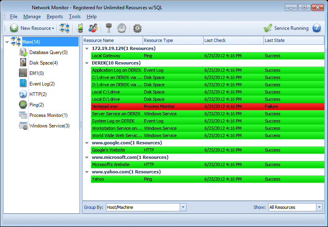Open the Help menu
The height and width of the screenshot is (227, 328).
coord(91,17)
